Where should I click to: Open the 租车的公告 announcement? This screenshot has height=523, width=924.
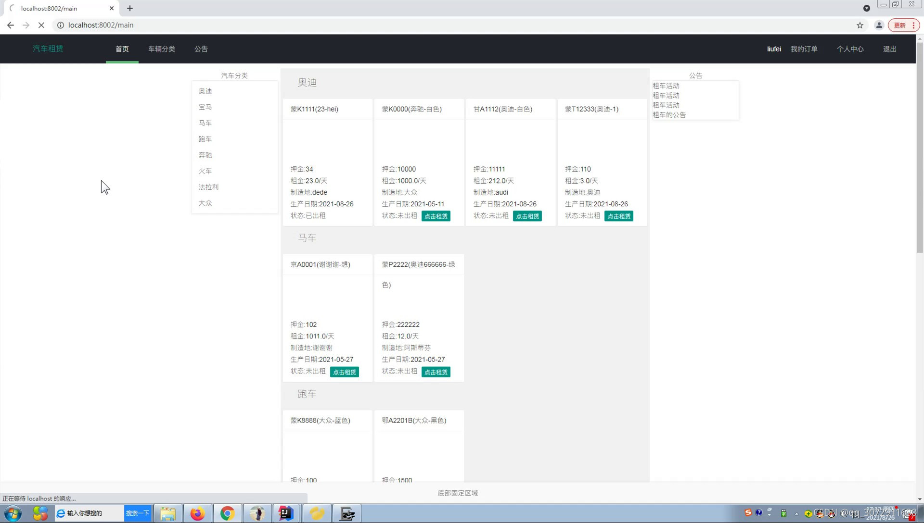[669, 115]
